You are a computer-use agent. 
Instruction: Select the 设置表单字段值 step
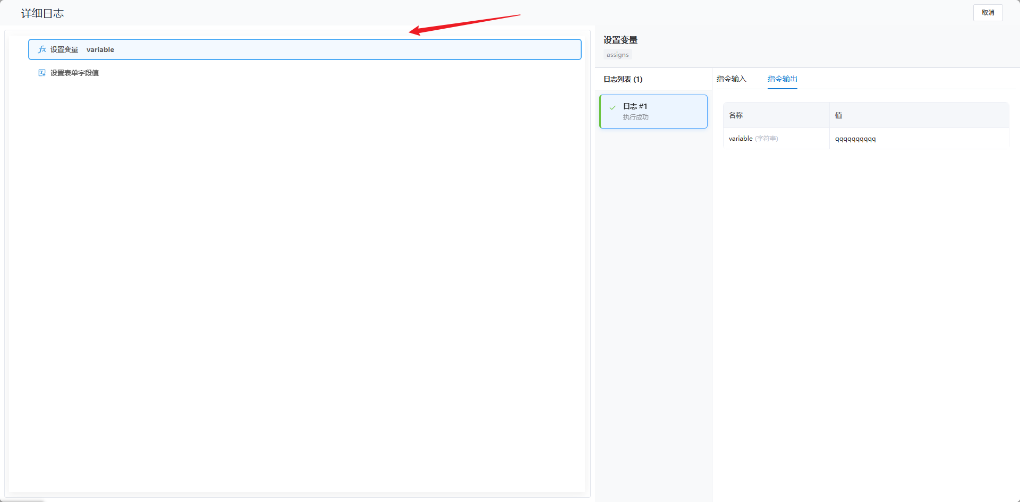click(x=74, y=73)
